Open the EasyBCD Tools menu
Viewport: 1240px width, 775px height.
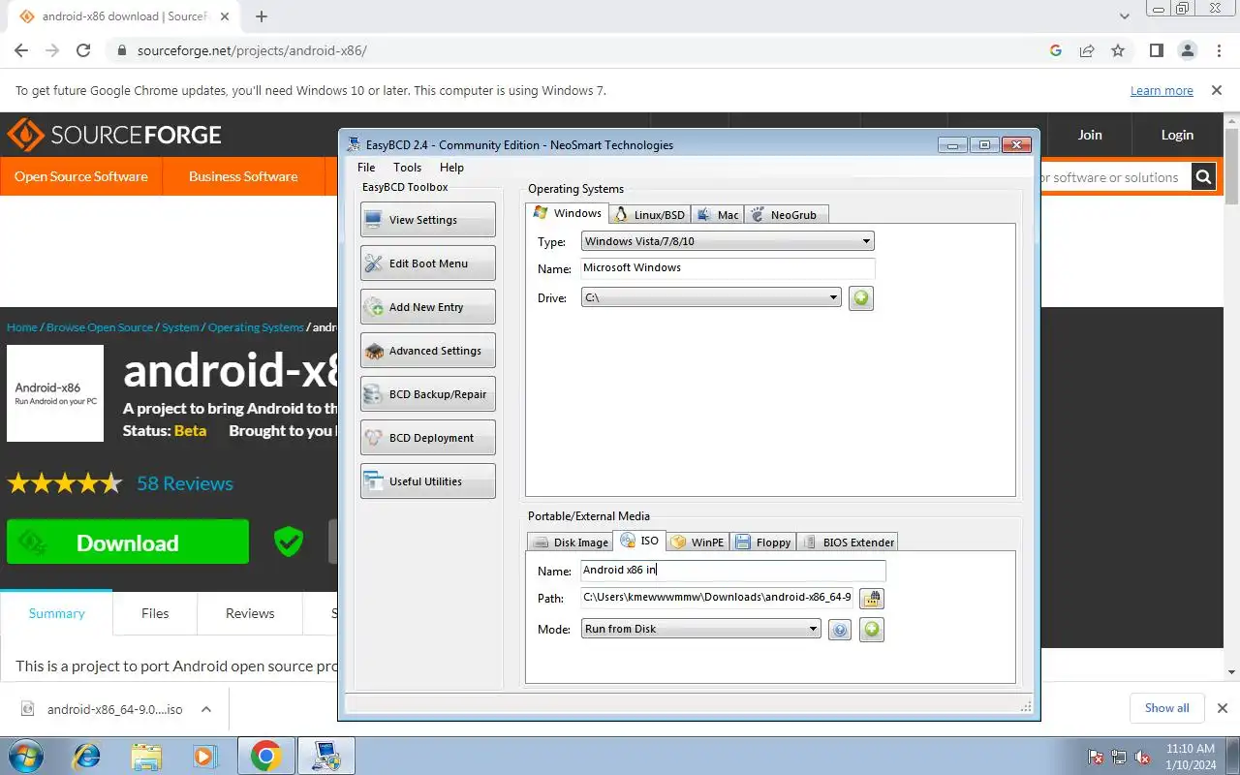point(407,168)
